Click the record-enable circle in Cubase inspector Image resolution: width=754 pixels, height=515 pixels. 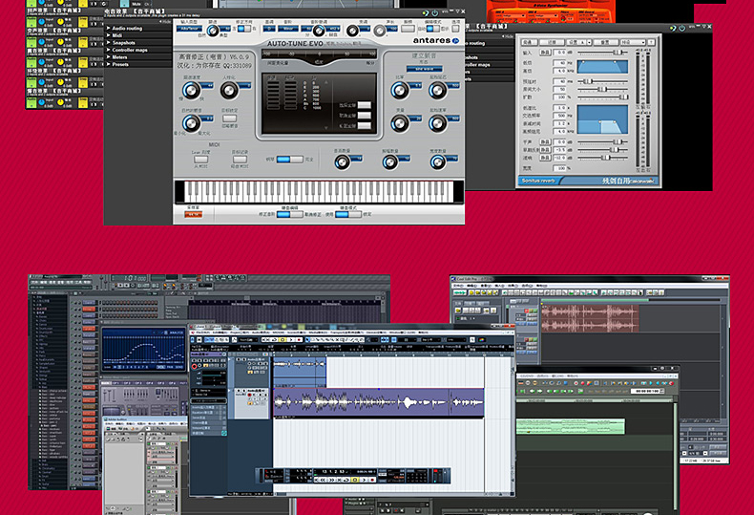pyautogui.click(x=195, y=366)
